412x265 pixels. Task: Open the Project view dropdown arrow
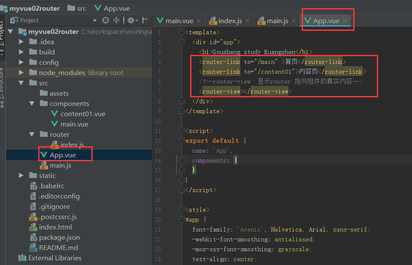pos(94,21)
